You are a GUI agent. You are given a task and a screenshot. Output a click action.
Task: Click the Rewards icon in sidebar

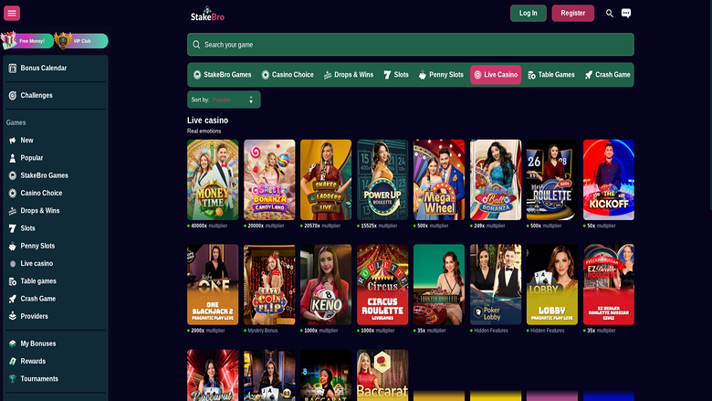coord(12,362)
